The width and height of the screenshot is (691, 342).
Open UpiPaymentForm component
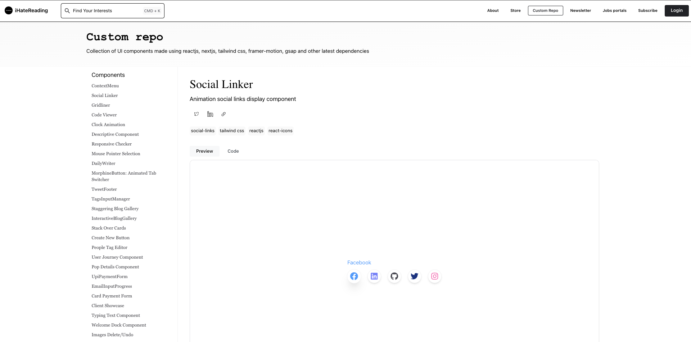tap(109, 277)
